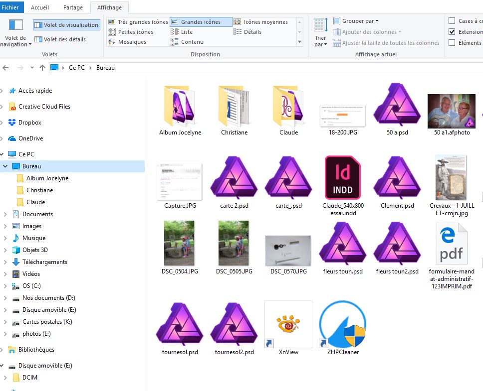Viewport: 483px width, 391px height.
Task: Click Bureau in the address bar
Action: [x=105, y=68]
